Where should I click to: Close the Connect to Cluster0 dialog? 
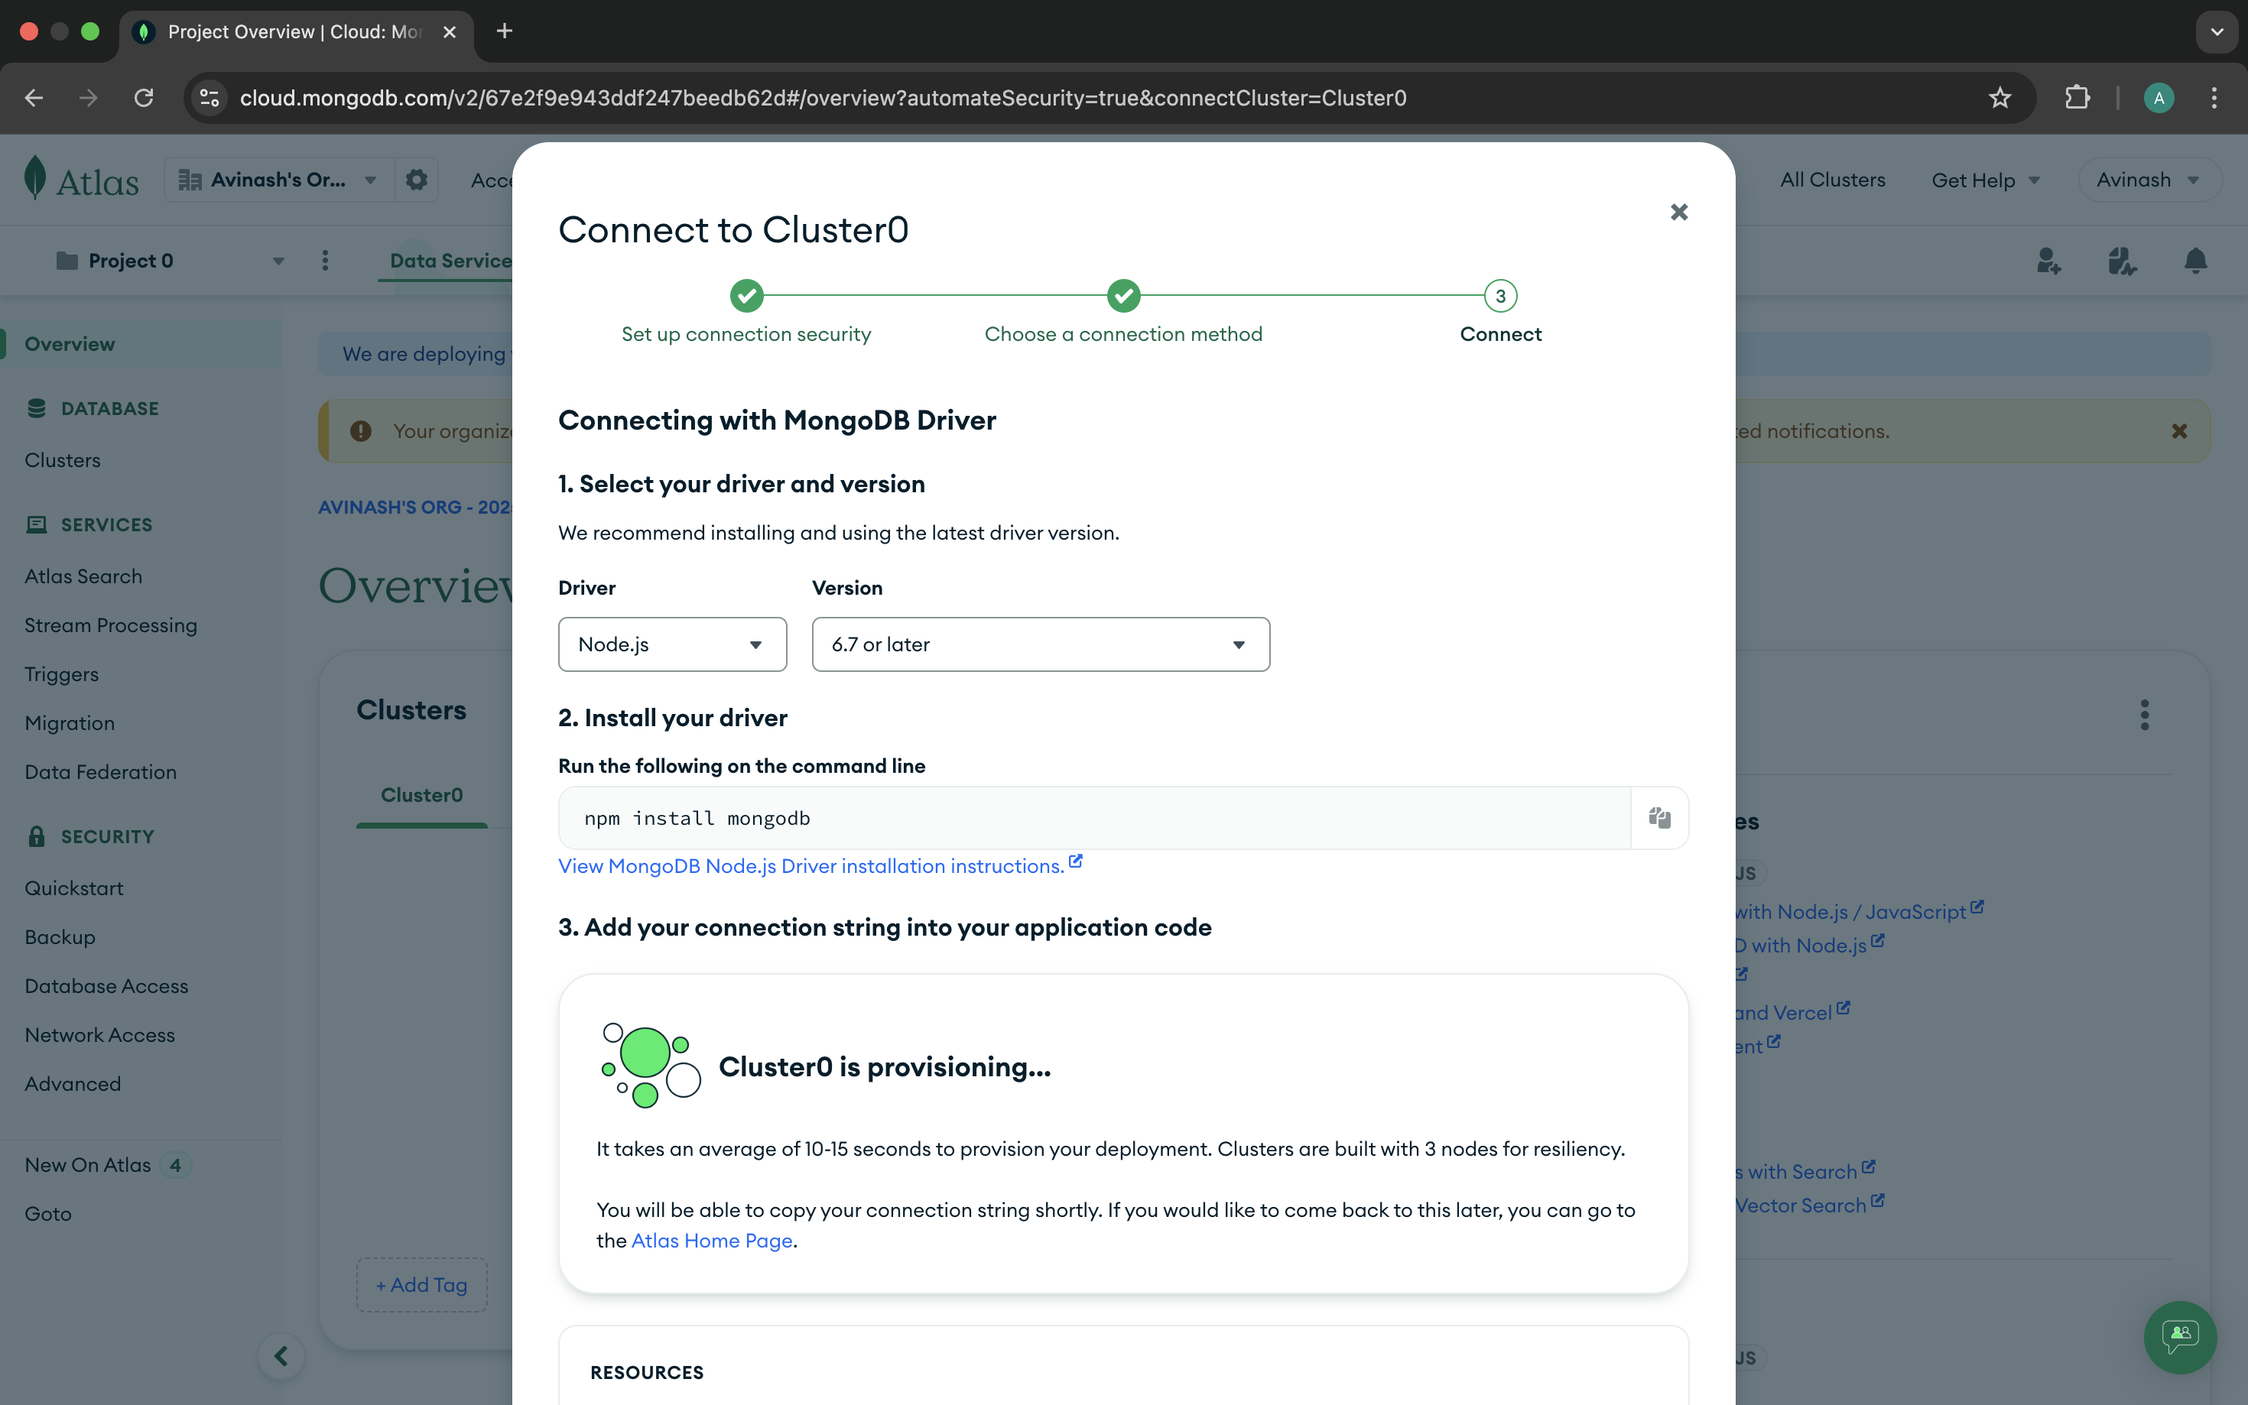point(1678,212)
